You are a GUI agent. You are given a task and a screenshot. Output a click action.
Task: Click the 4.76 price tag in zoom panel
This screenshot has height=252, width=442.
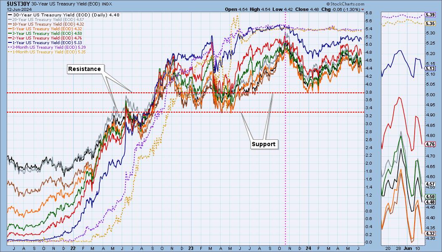pyautogui.click(x=430, y=144)
